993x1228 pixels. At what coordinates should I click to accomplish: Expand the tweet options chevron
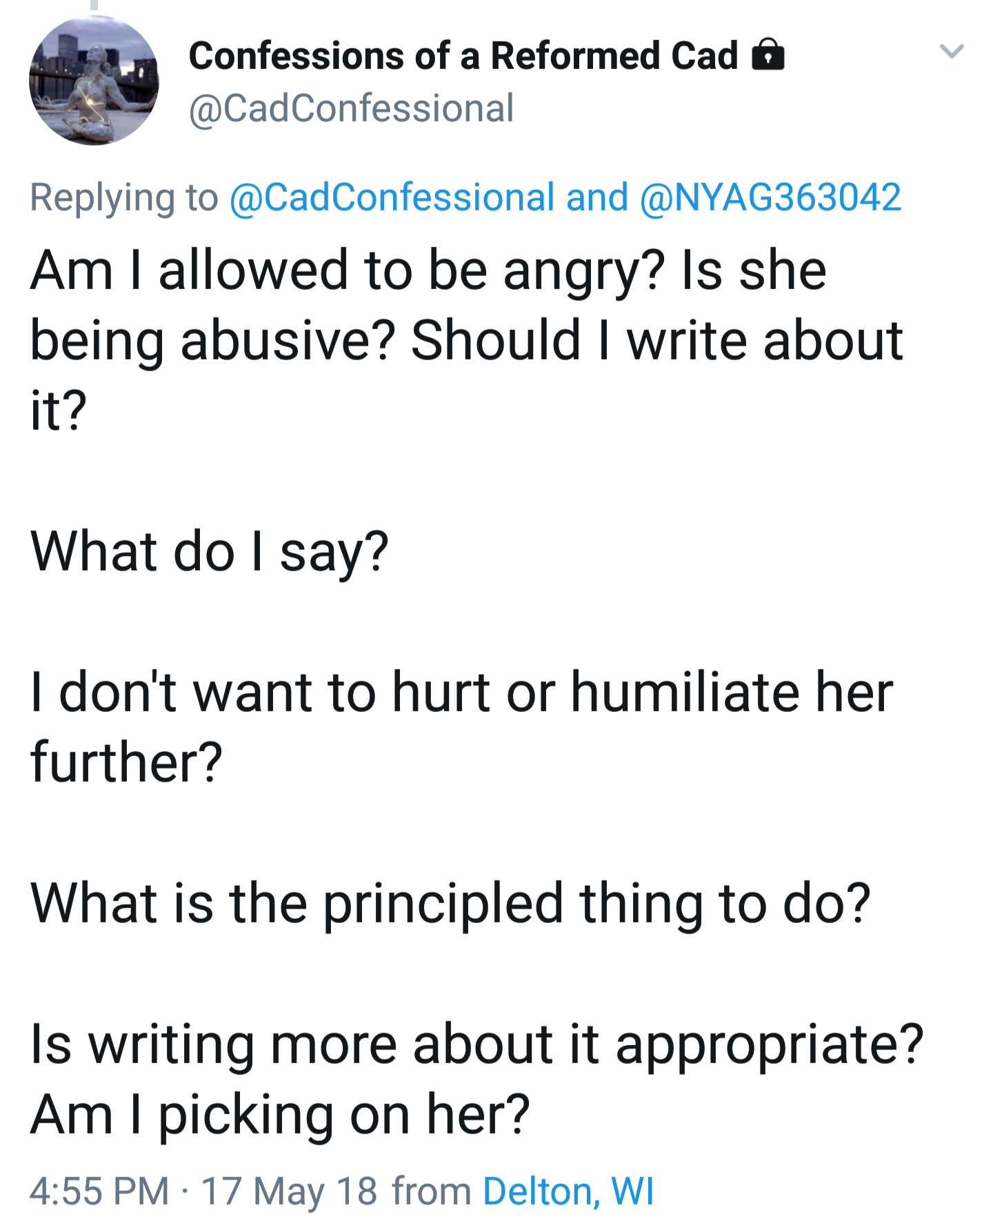coord(952,52)
